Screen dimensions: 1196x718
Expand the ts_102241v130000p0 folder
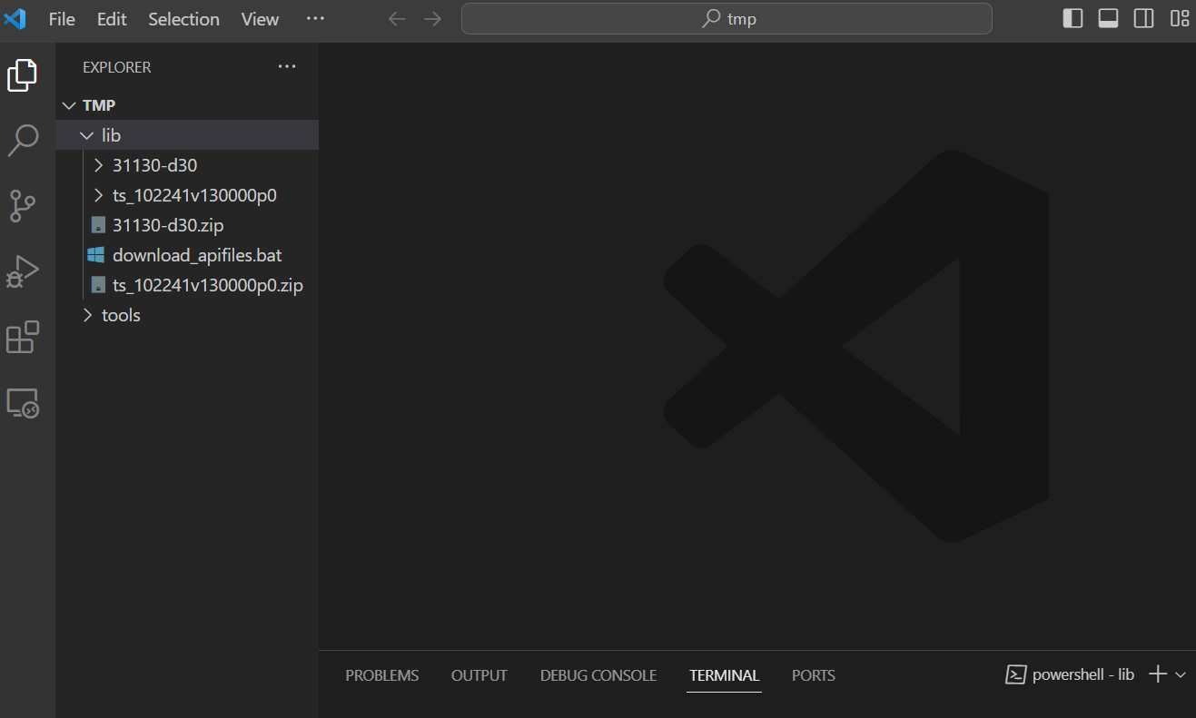tap(99, 195)
